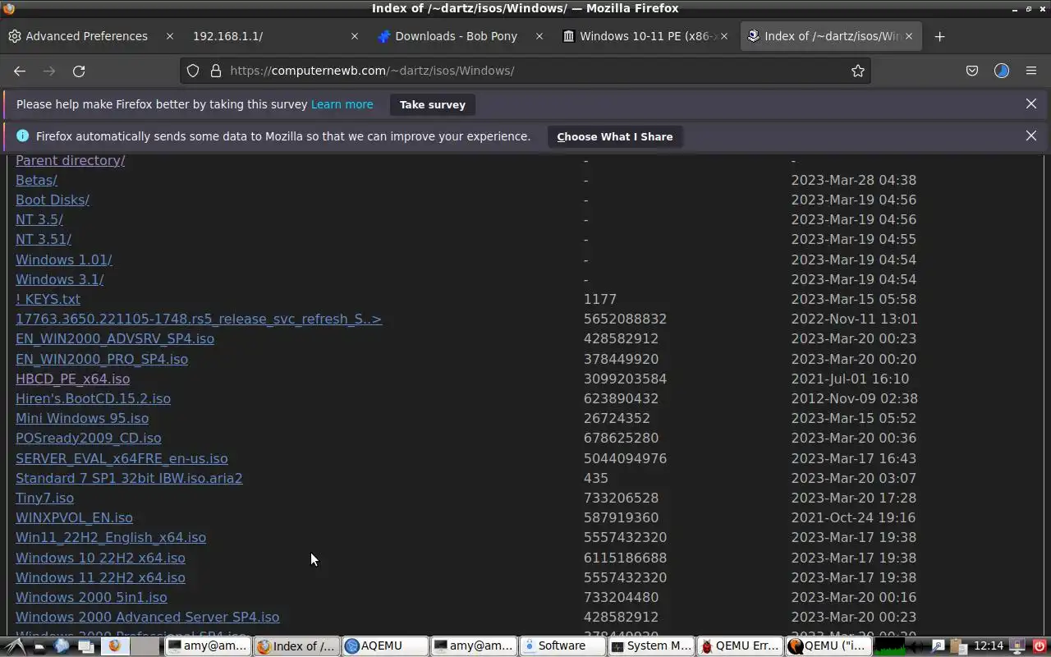Close the 192.168.1.1 tab
Image resolution: width=1051 pixels, height=657 pixels.
[355, 36]
